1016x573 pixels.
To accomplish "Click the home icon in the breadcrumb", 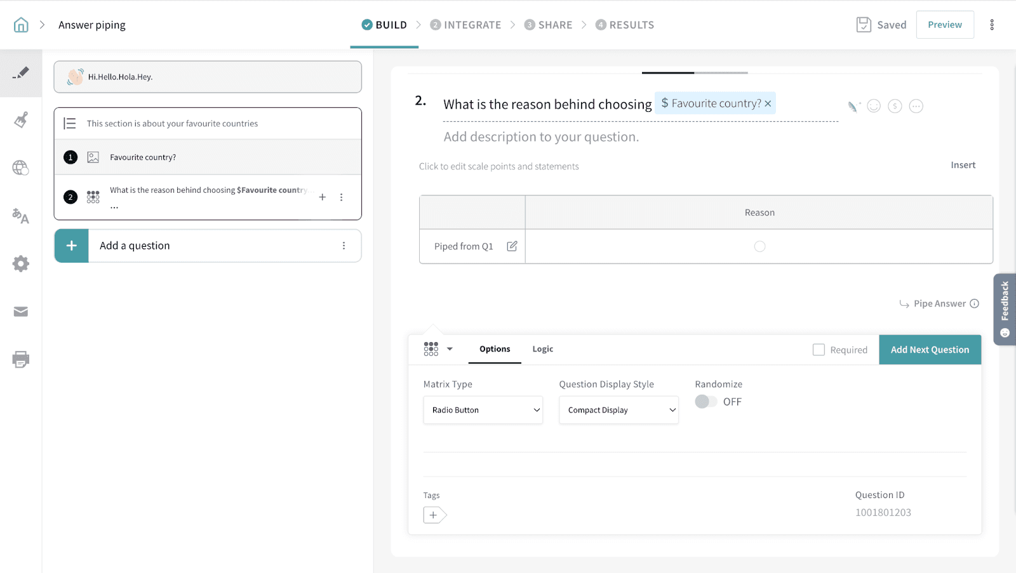I will (21, 25).
